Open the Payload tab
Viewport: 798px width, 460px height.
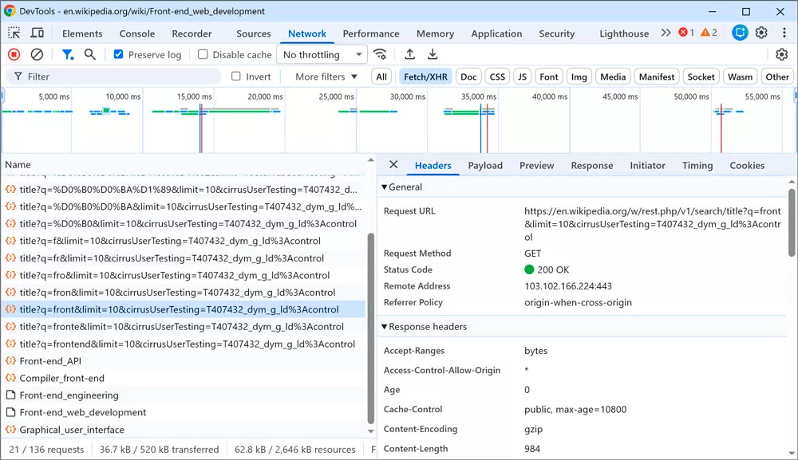(485, 165)
